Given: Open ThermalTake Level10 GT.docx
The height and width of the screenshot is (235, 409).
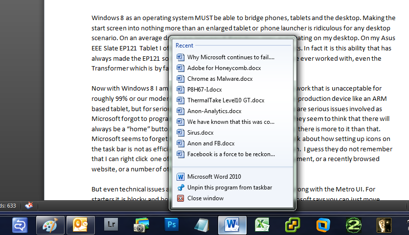Looking at the screenshot, I should point(232,100).
